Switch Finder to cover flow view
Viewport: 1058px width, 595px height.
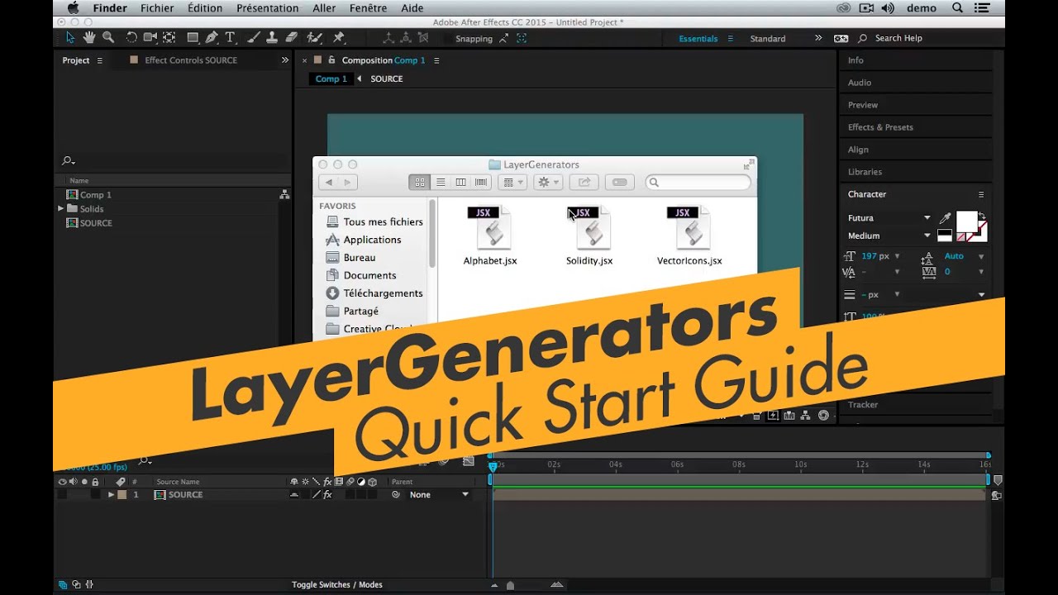click(481, 182)
